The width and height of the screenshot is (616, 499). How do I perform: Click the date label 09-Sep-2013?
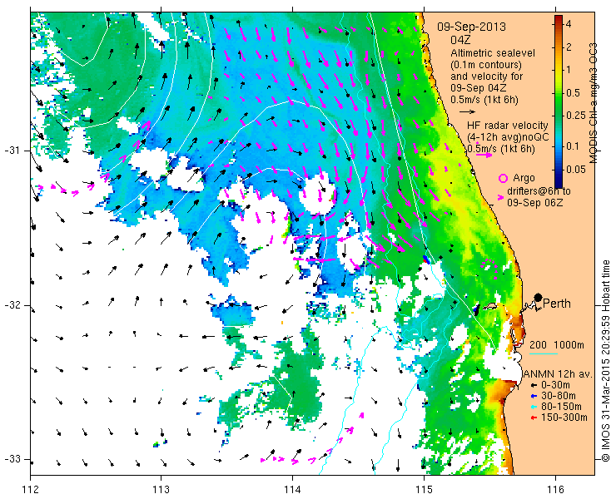pos(471,27)
